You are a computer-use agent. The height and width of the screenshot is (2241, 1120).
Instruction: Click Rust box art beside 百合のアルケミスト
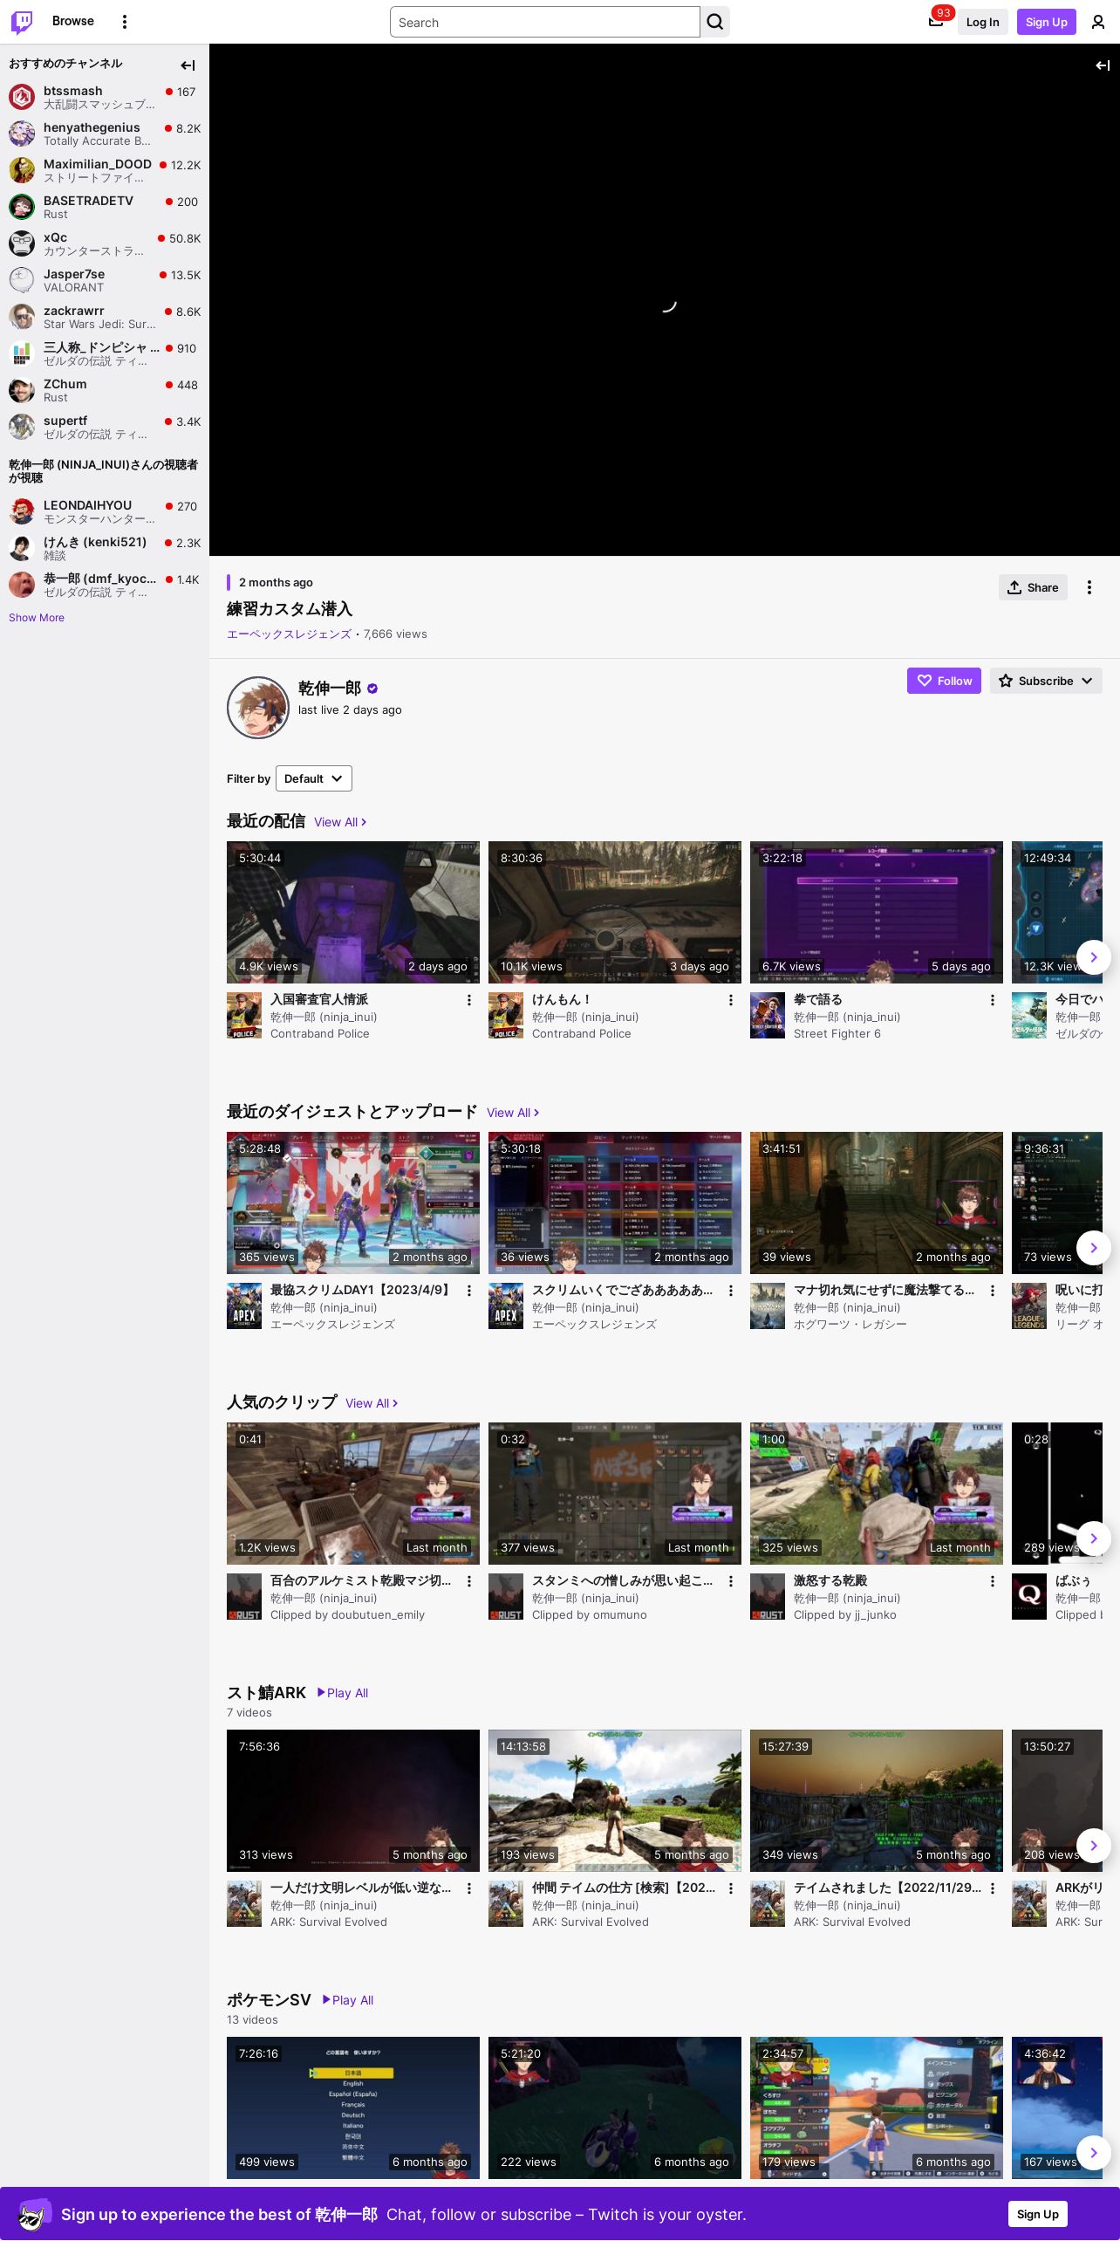(244, 1596)
